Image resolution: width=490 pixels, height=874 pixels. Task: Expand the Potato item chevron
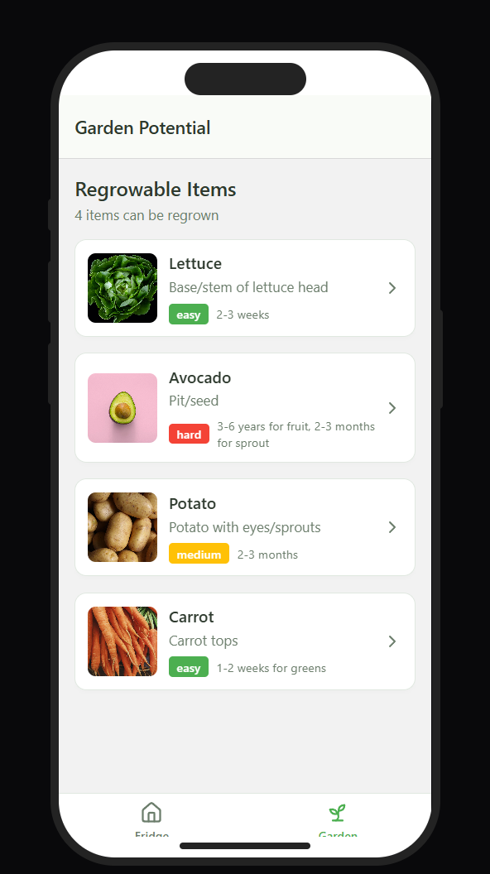point(392,527)
